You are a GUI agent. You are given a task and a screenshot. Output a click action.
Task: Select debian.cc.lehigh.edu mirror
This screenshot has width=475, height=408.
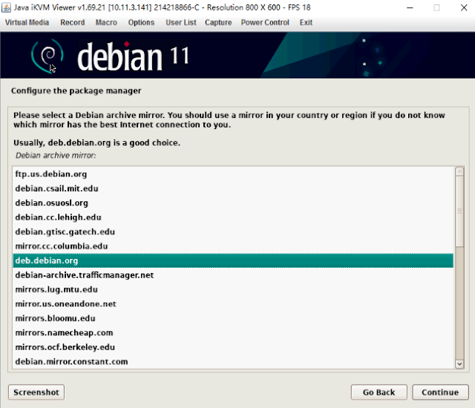coord(233,217)
